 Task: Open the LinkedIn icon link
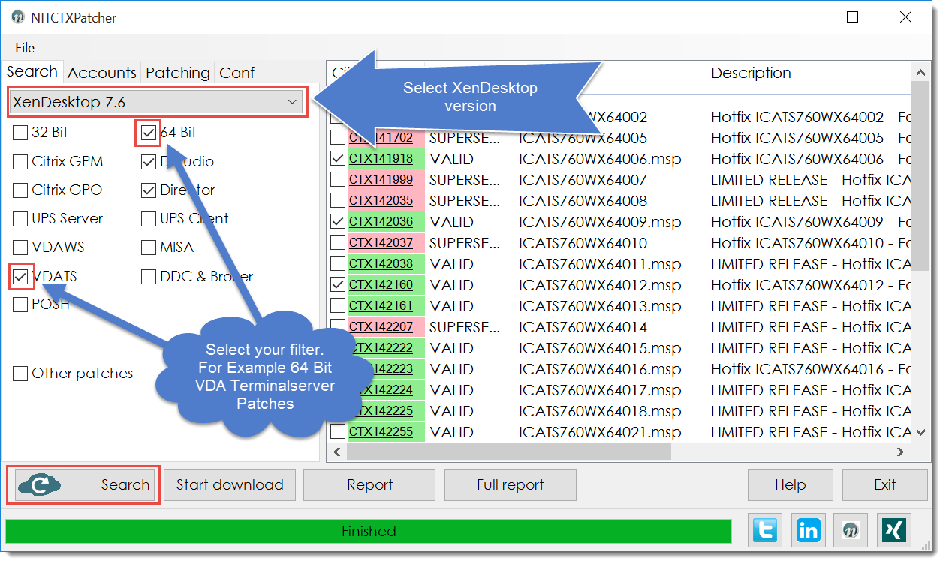809,530
